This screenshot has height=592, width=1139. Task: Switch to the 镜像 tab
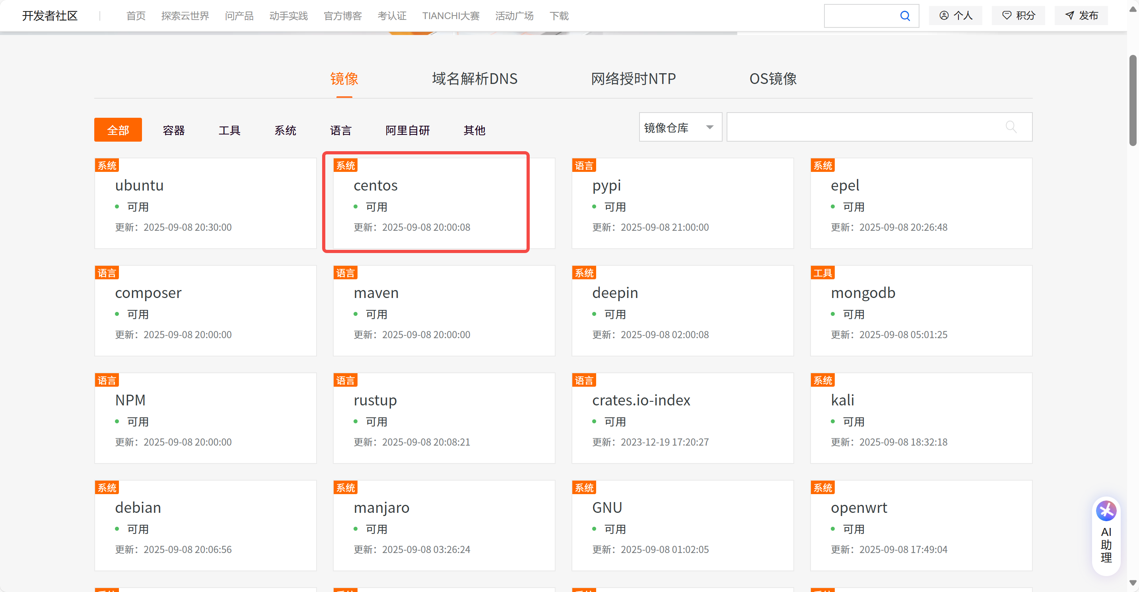point(344,79)
